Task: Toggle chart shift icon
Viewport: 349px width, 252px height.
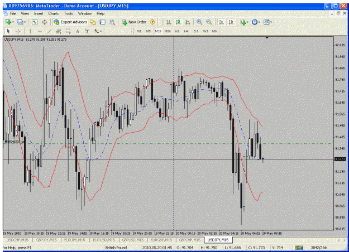Action: 231,22
